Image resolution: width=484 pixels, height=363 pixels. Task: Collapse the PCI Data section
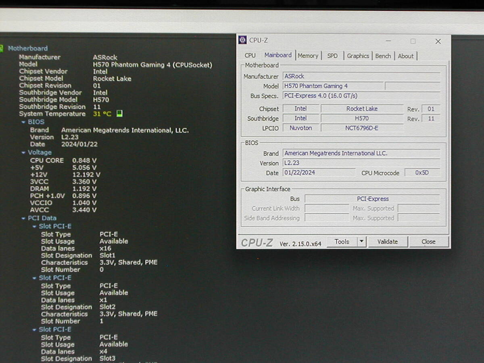click(23, 219)
